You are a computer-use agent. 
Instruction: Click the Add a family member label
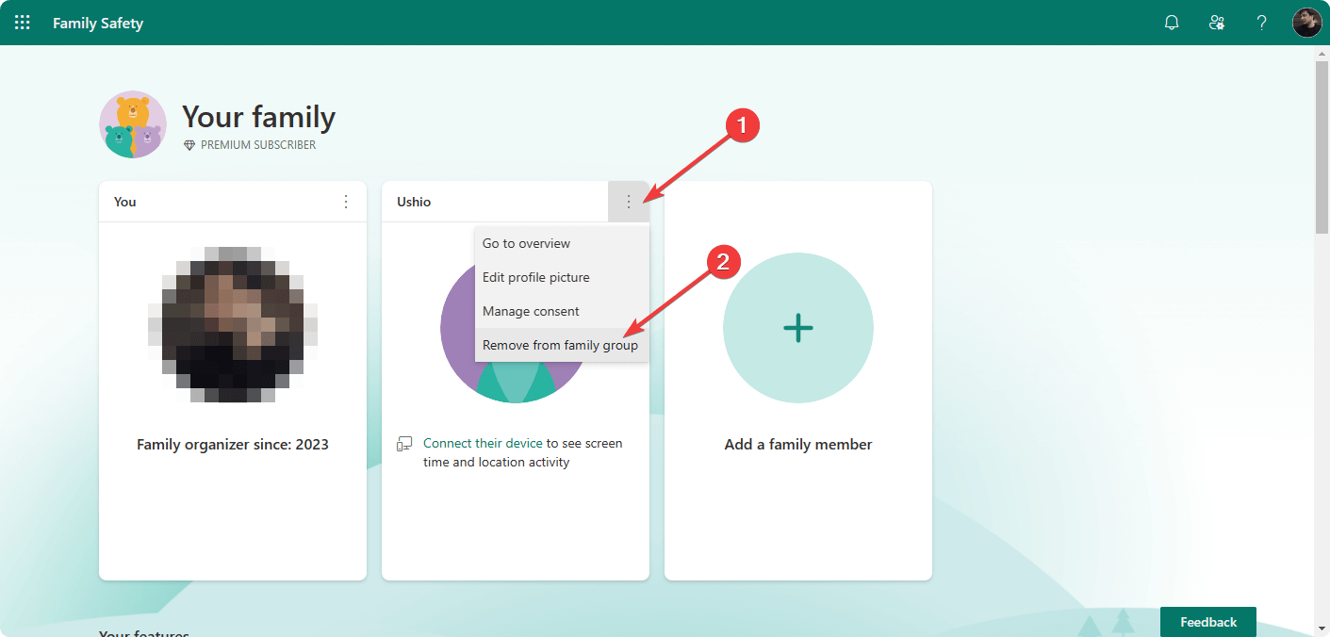(x=798, y=445)
